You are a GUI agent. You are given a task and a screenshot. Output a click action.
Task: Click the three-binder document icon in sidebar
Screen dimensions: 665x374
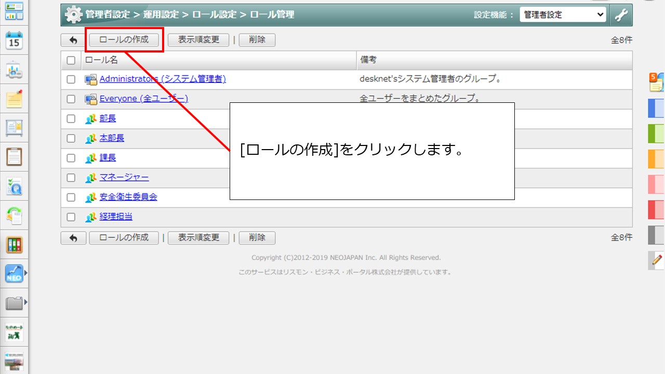(14, 245)
